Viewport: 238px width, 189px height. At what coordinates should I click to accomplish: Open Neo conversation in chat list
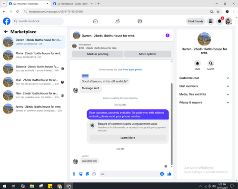[33, 95]
